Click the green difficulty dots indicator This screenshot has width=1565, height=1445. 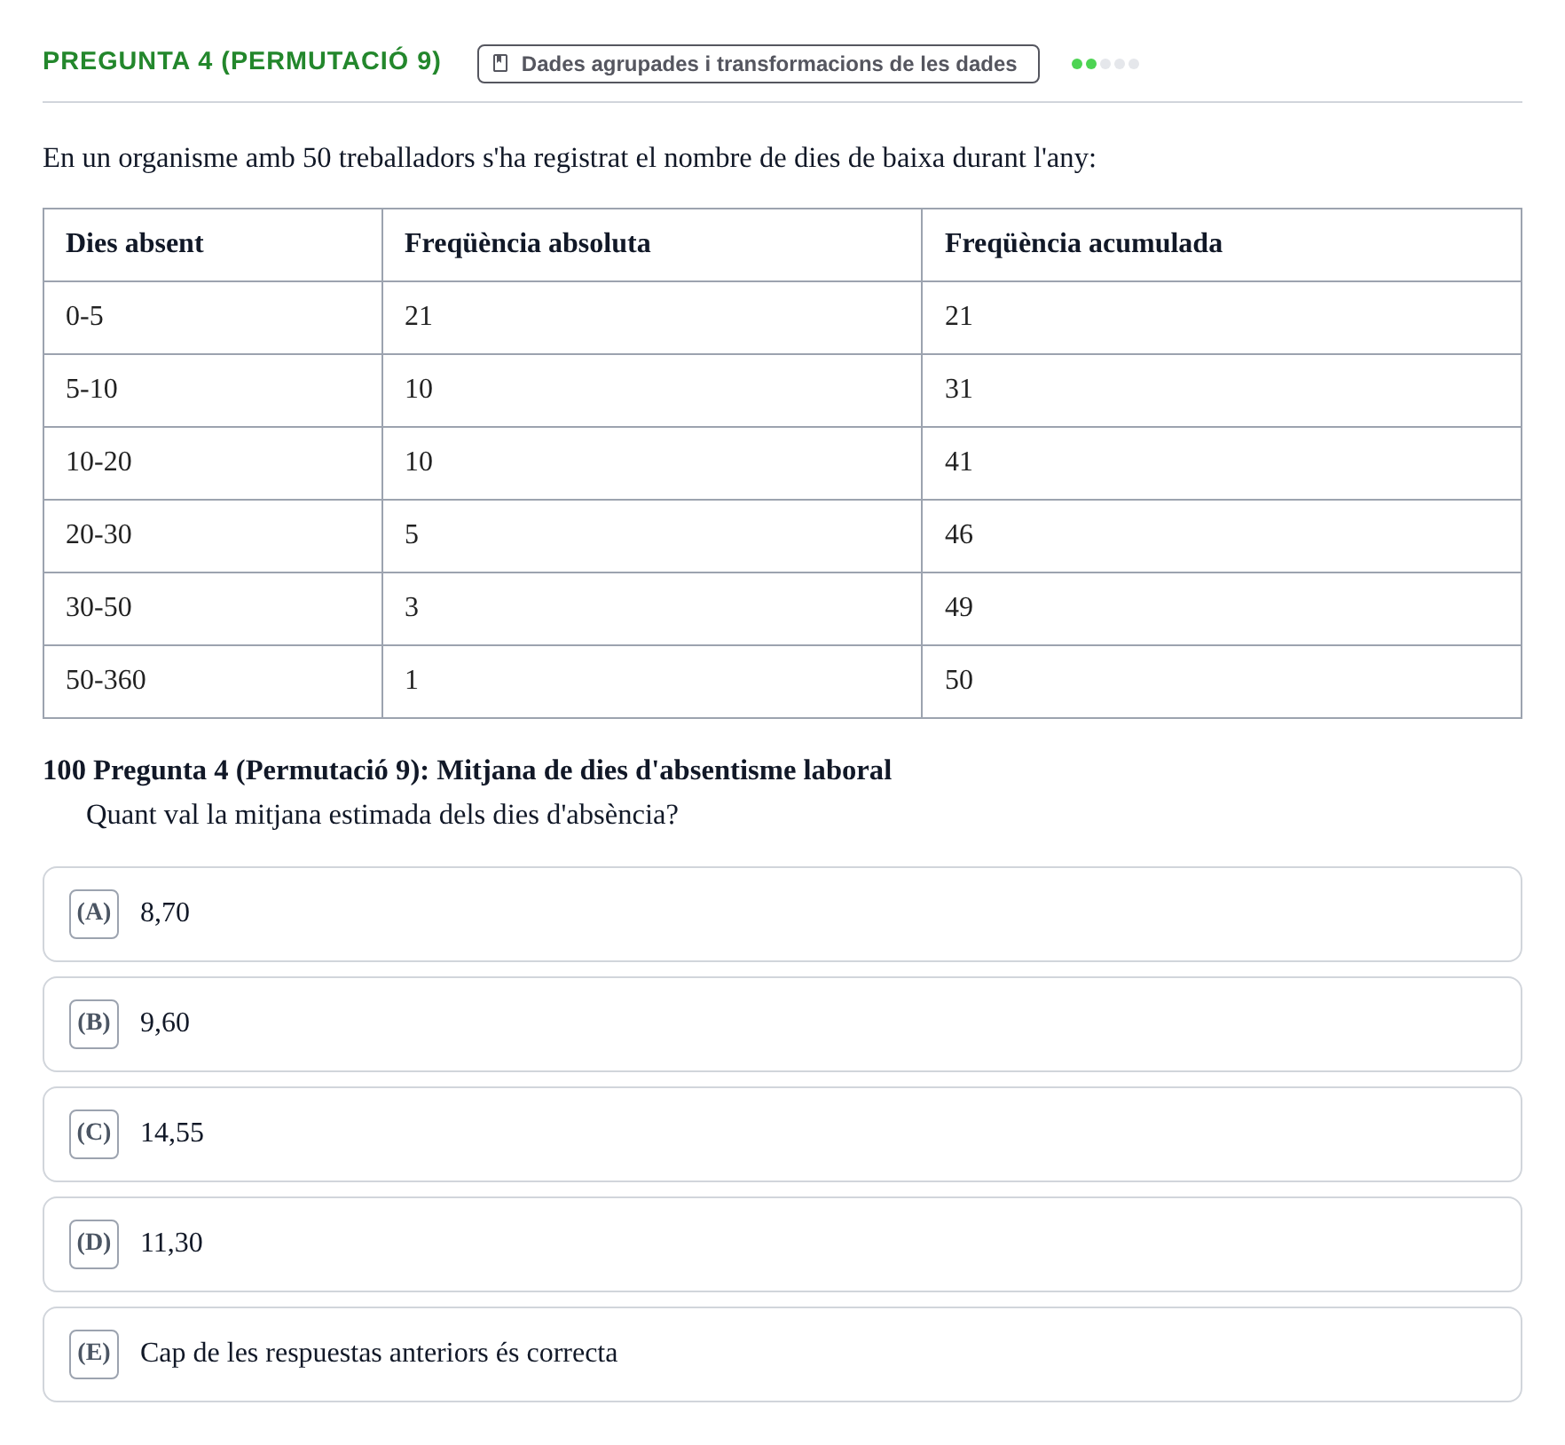click(1105, 64)
